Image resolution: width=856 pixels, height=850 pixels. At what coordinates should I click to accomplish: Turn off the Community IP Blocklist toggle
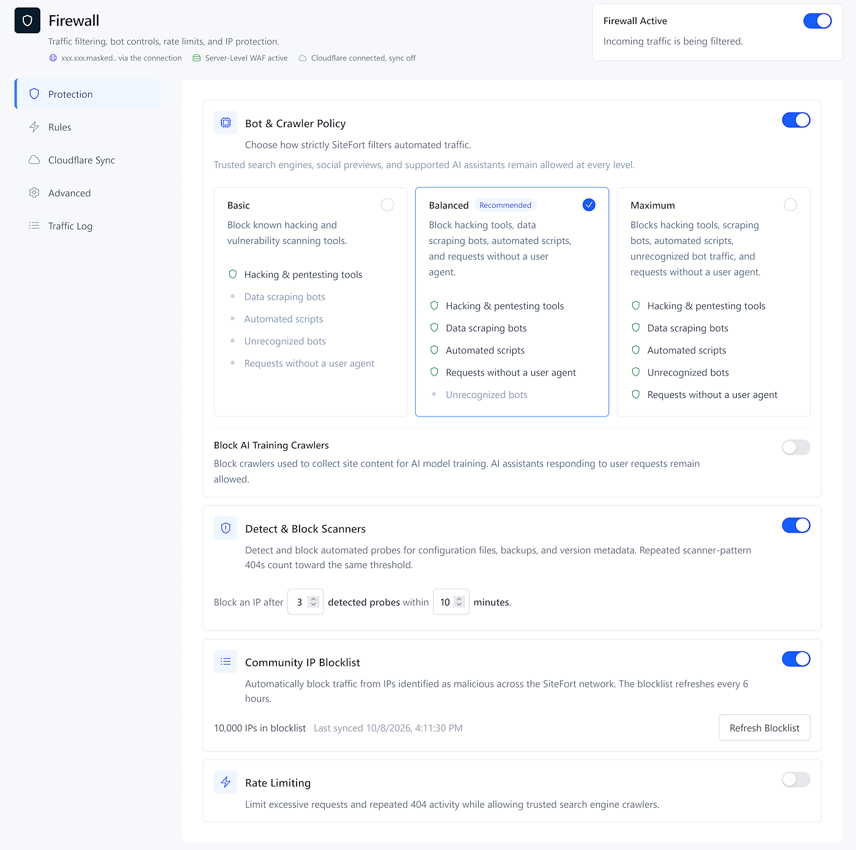tap(796, 659)
